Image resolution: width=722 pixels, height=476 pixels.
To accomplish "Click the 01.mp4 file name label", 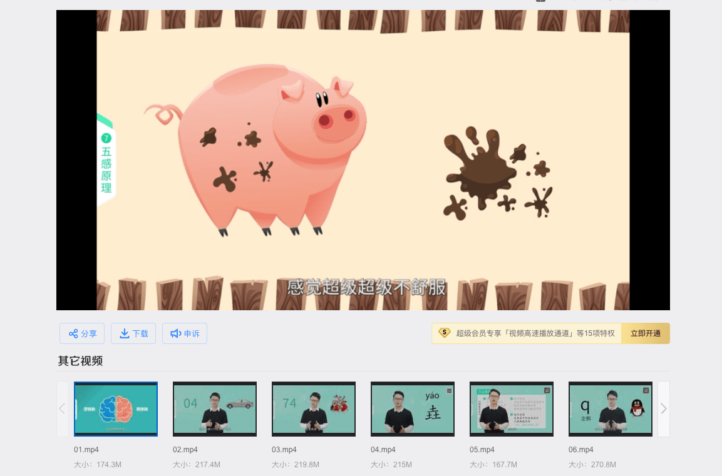I will click(x=86, y=450).
